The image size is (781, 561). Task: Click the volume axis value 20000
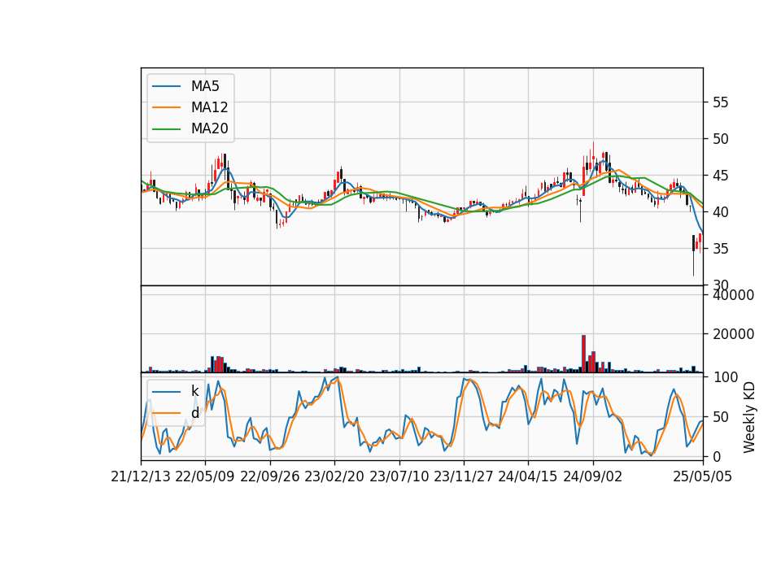pyautogui.click(x=733, y=334)
